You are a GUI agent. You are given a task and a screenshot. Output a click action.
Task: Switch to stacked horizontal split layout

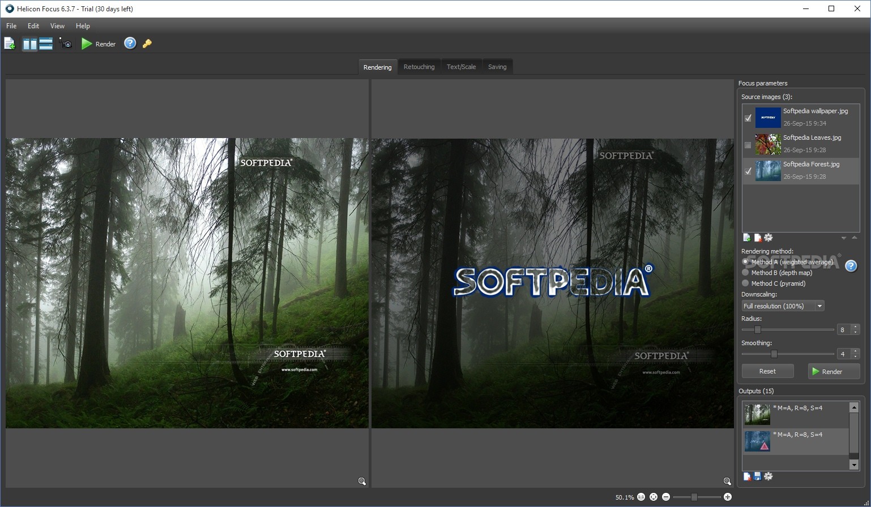(x=46, y=44)
